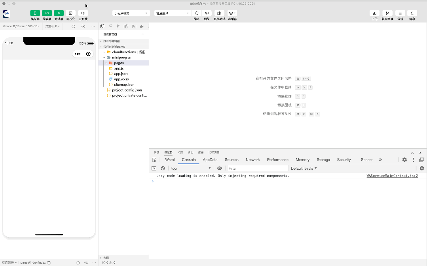Toggle console sidebar icon

154,168
